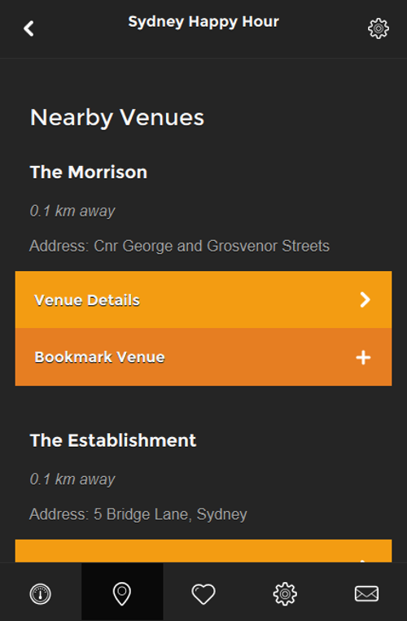Click the chevron on Venue Details
This screenshot has width=407, height=621.
[365, 300]
